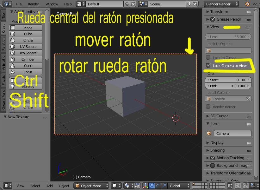Open the 3D view Object menu

coord(64,186)
